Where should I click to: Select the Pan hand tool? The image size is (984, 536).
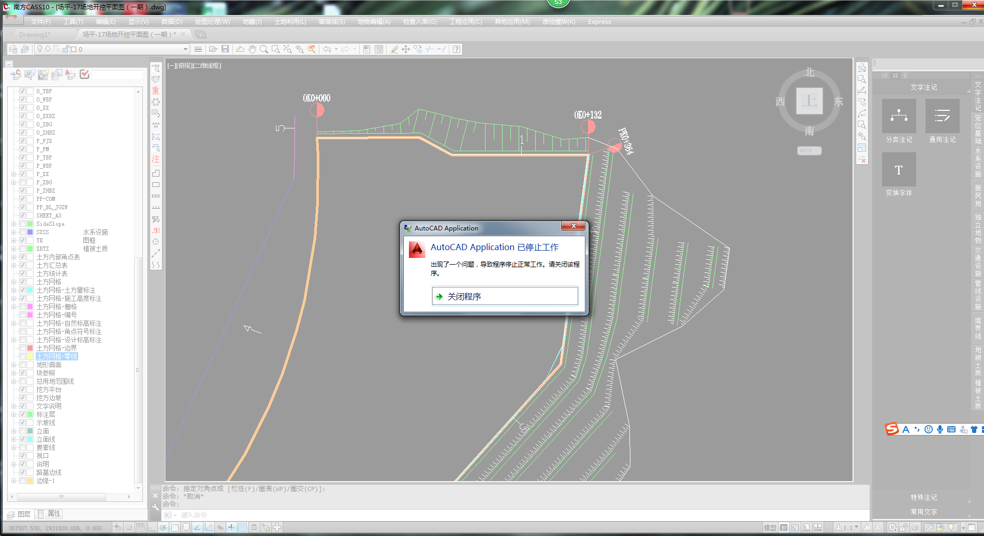252,49
